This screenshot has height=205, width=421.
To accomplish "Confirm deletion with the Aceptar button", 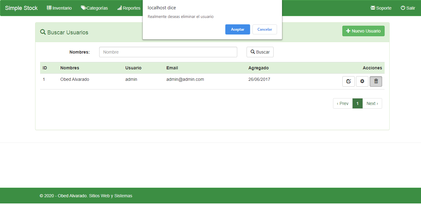I will click(x=238, y=29).
